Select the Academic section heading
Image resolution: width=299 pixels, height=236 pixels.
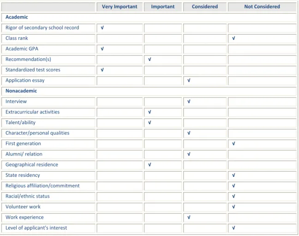coord(17,17)
